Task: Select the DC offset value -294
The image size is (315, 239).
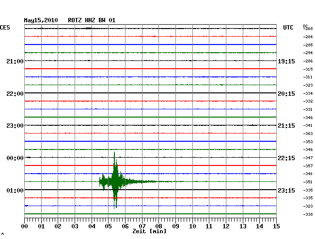Action: pyautogui.click(x=308, y=53)
